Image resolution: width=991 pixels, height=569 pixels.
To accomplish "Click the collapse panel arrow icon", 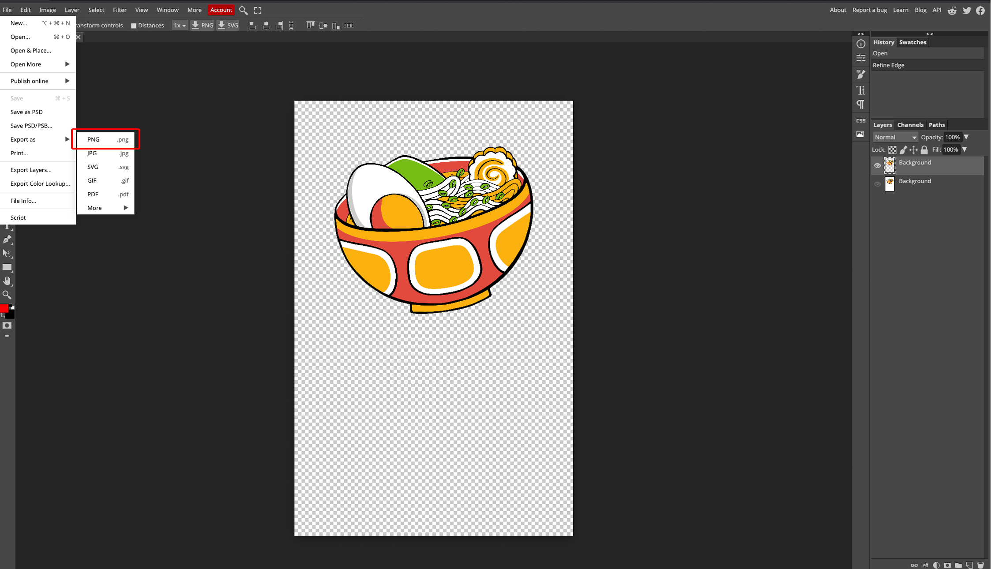I will tap(929, 34).
